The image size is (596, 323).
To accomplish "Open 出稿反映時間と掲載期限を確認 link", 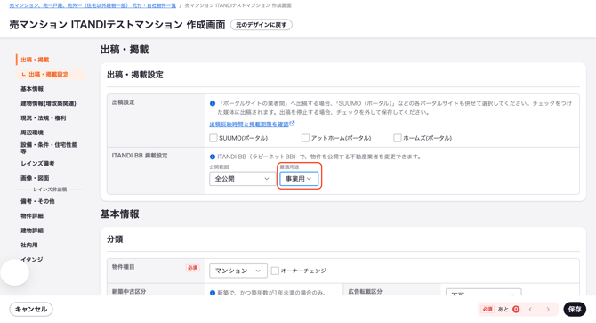I will pyautogui.click(x=249, y=125).
